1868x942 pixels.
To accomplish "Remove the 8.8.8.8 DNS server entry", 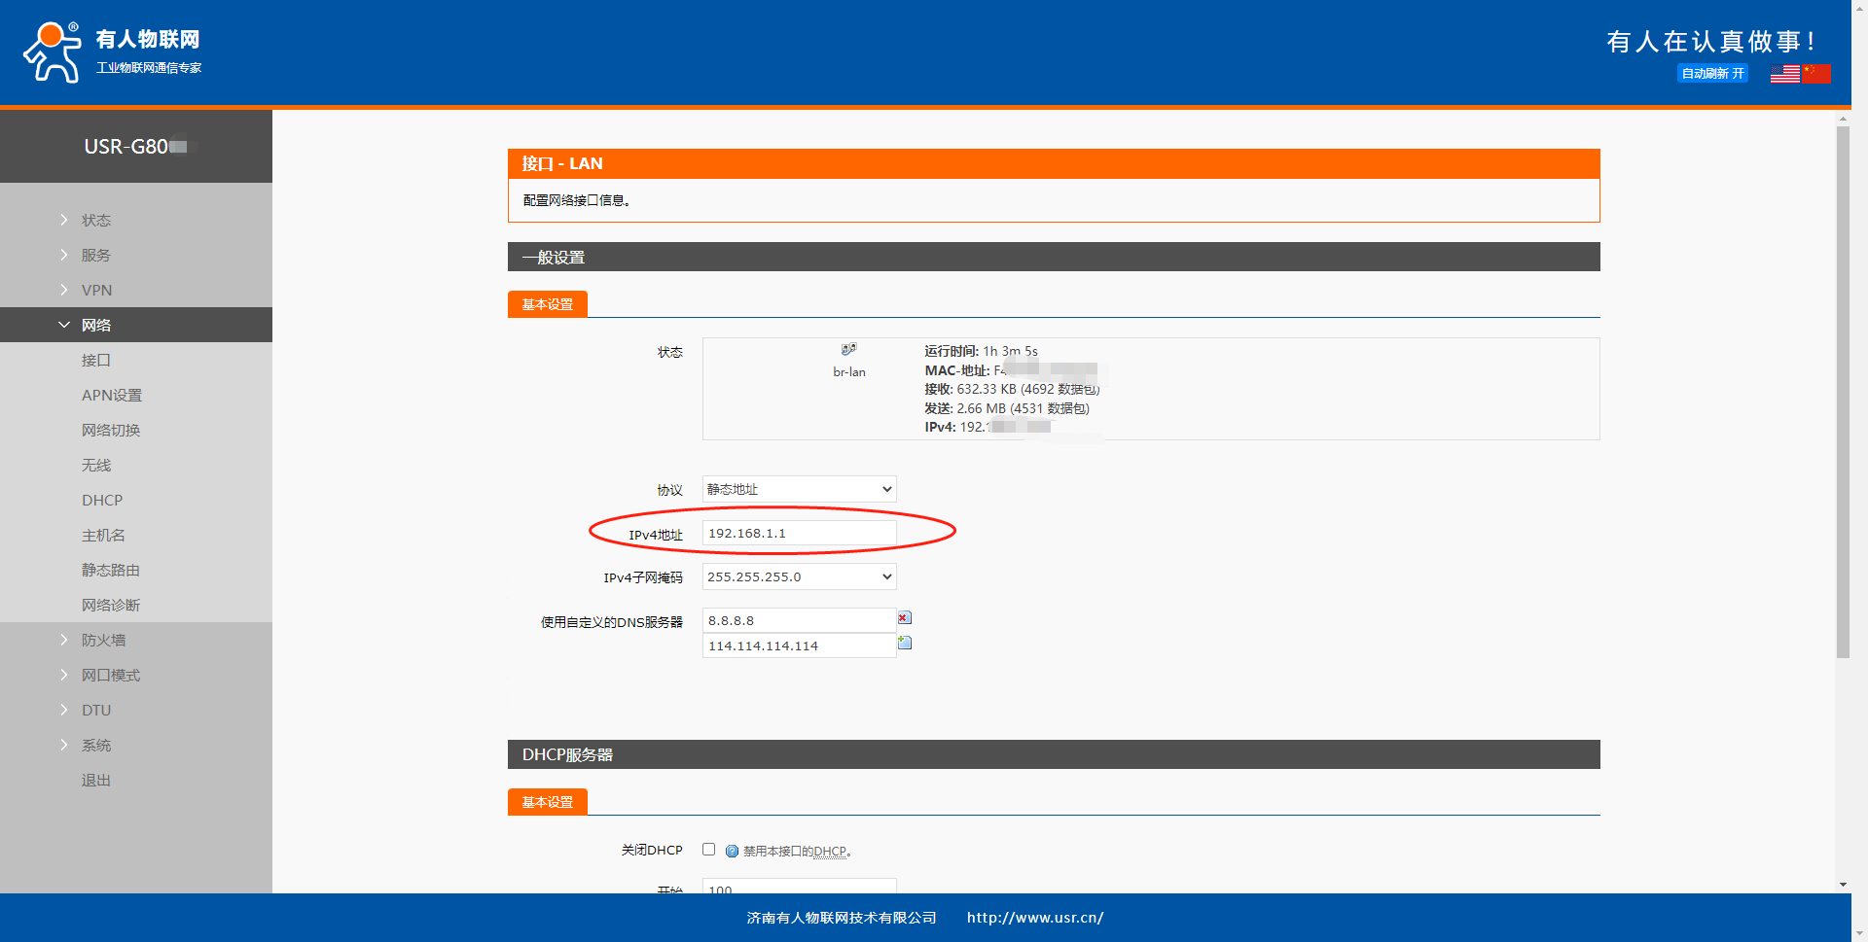I will pyautogui.click(x=904, y=618).
